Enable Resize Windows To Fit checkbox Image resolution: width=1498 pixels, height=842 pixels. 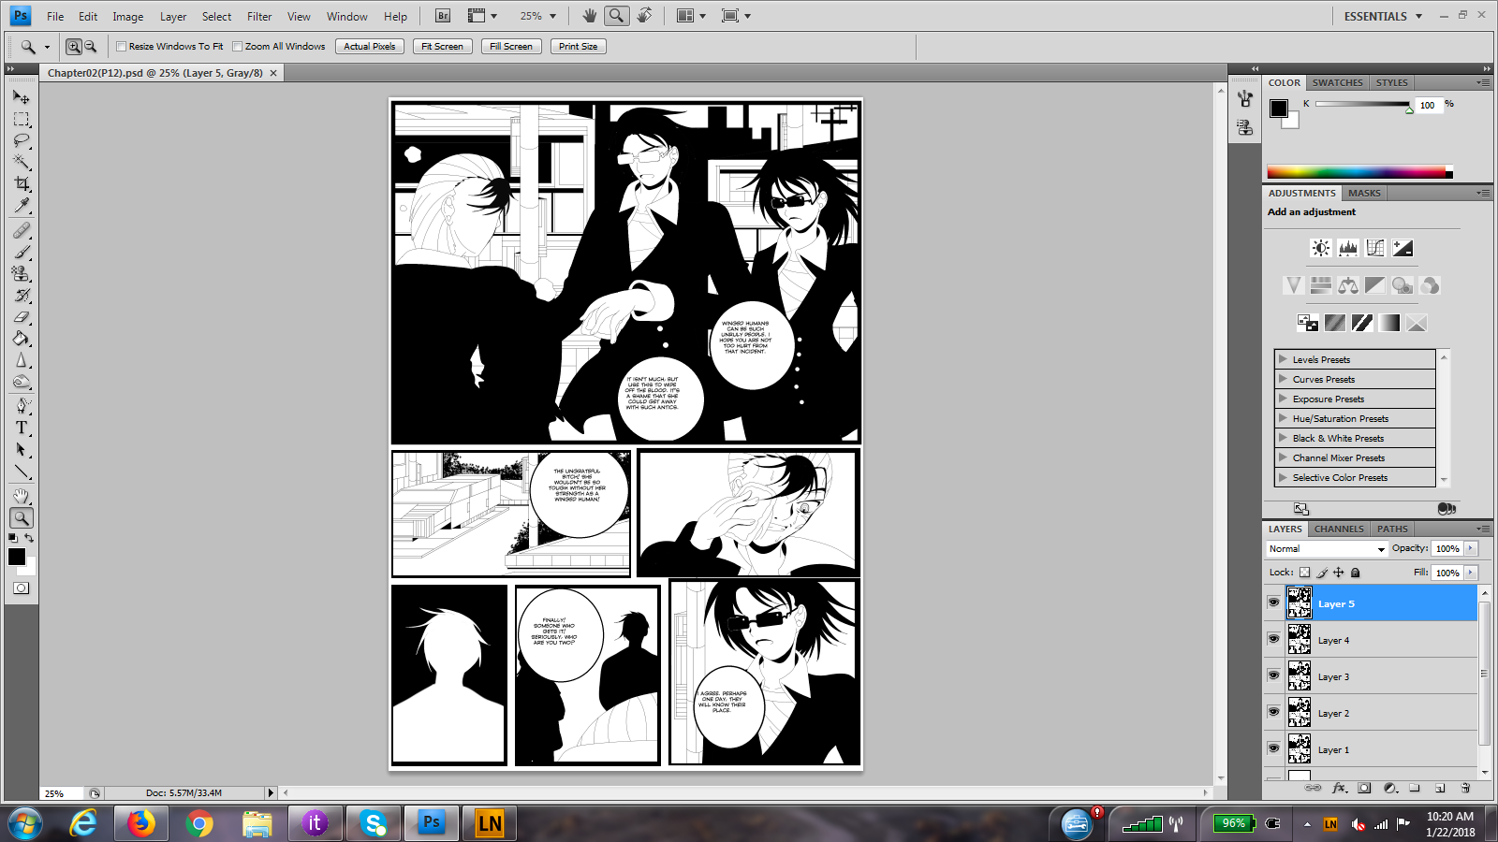122,47
